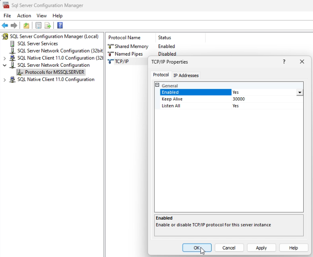
Task: Click the TCP/IP protocol icon in list
Action: tap(111, 61)
